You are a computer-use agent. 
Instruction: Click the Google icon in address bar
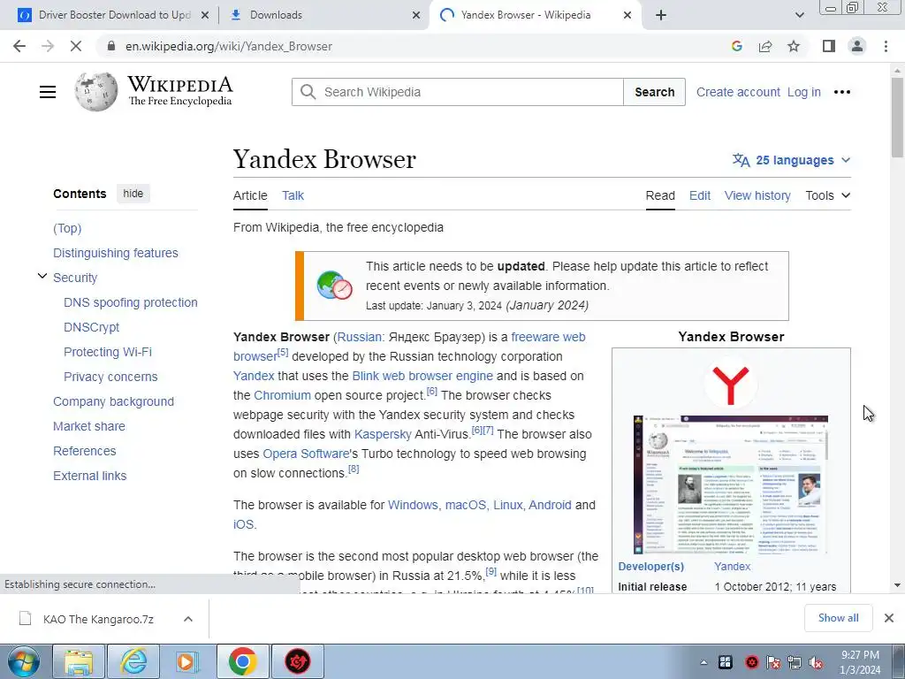(736, 46)
